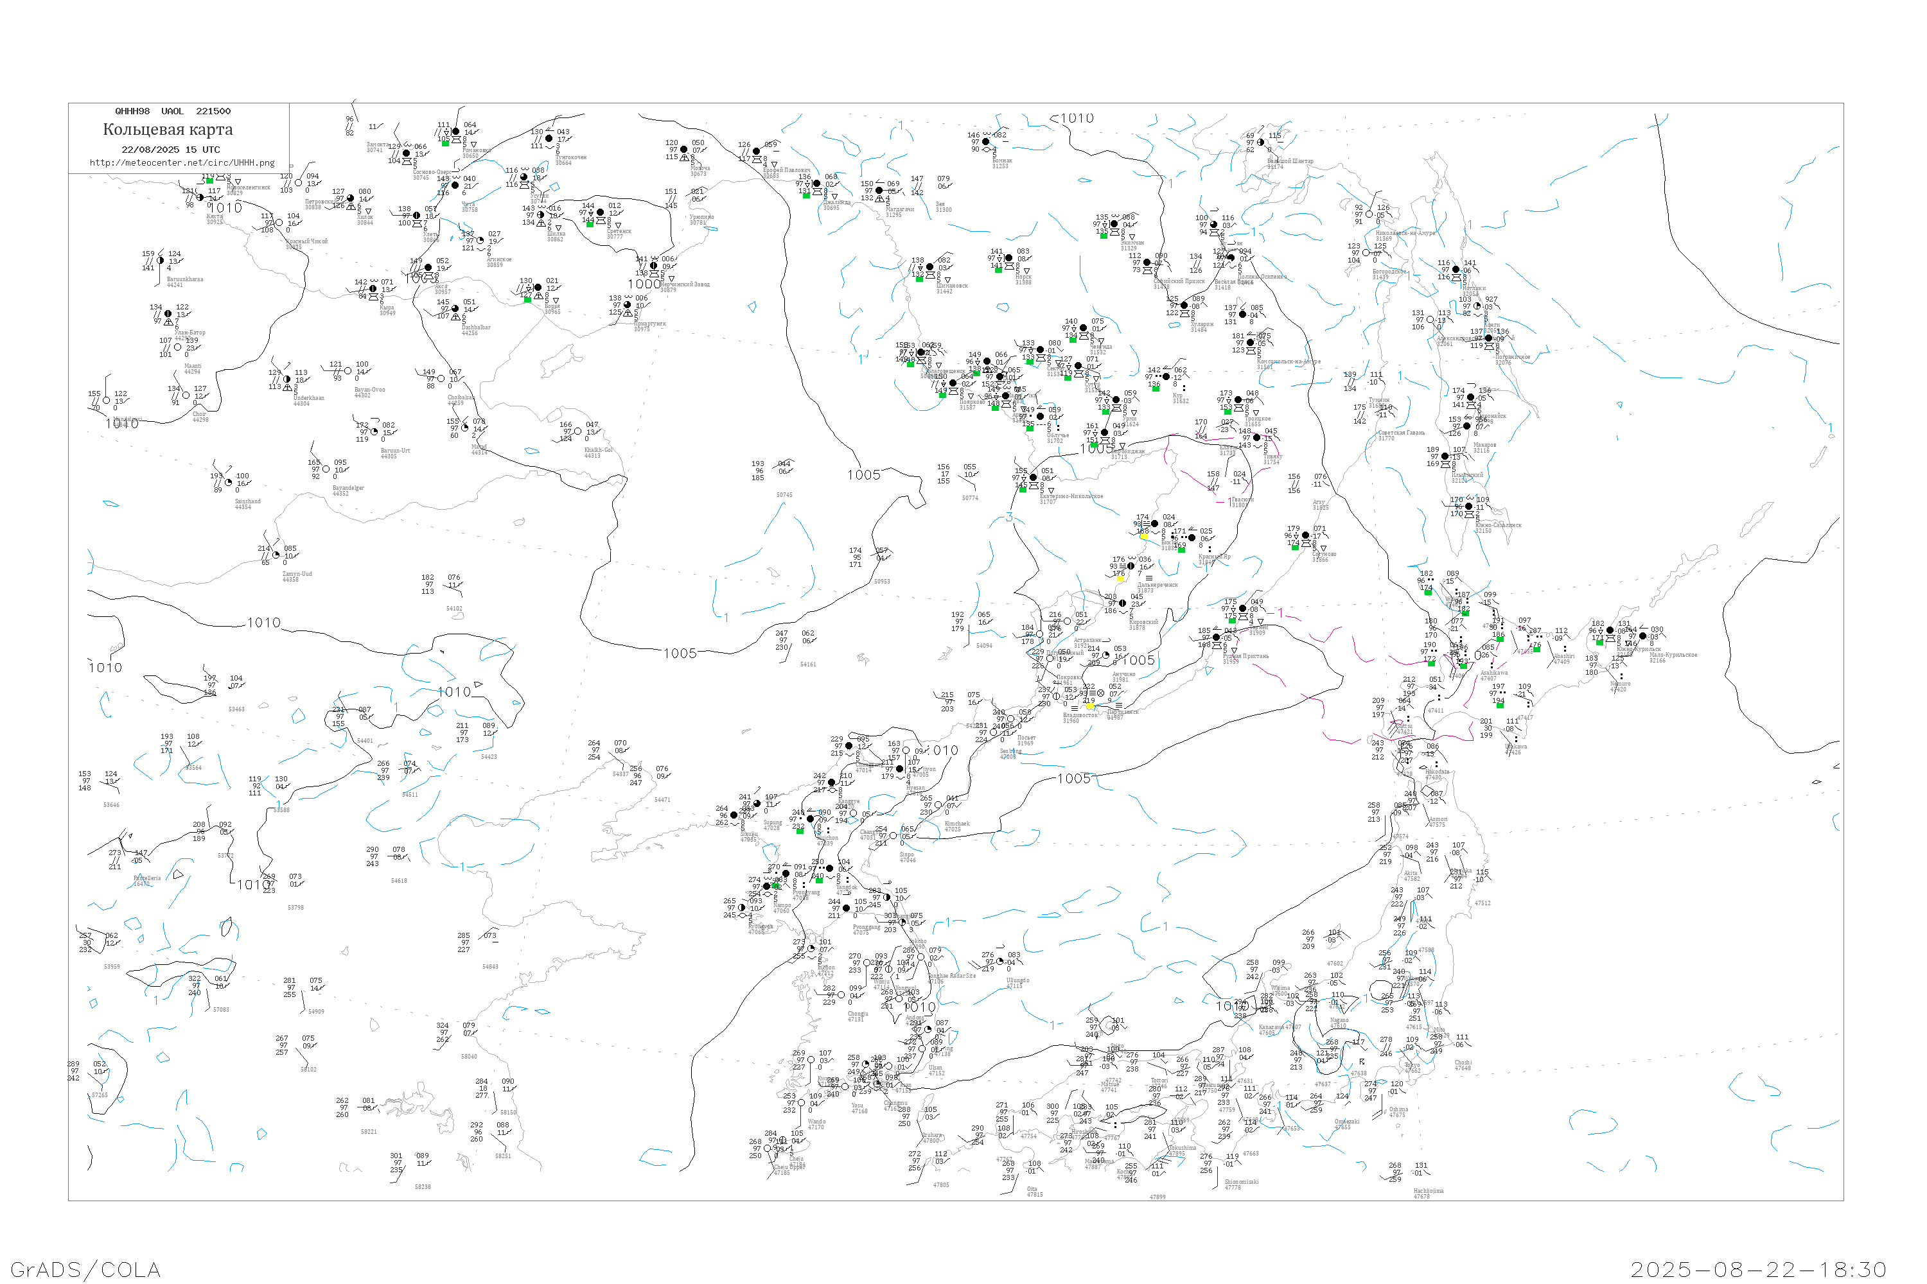The width and height of the screenshot is (1927, 1284).
Task: Click the Борзя filled station circle
Action: pyautogui.click(x=538, y=288)
